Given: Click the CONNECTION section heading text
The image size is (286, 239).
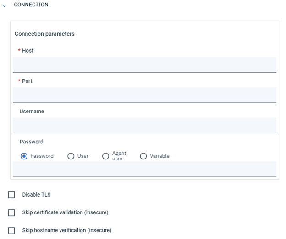Looking at the screenshot, I should pos(31,5).
